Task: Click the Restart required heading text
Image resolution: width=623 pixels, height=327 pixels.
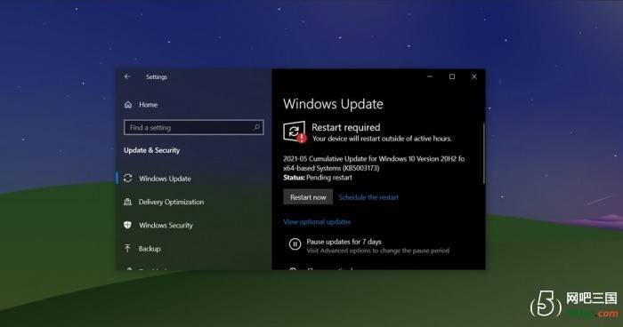Action: pos(345,127)
